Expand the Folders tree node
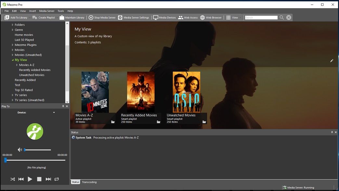339x191 pixels. click(x=13, y=25)
